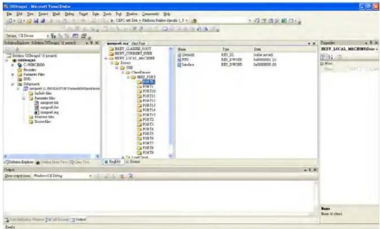Click the Save All toolbar icon
Screen dimensions: 380x229
(42, 21)
